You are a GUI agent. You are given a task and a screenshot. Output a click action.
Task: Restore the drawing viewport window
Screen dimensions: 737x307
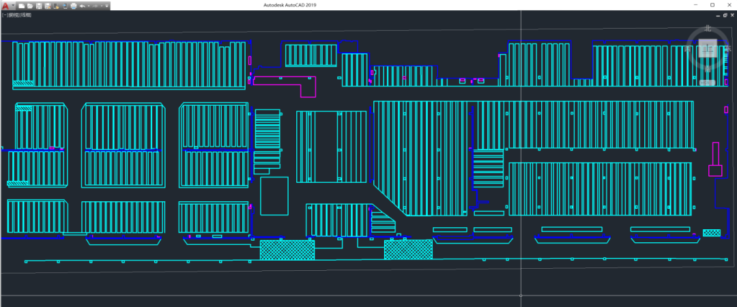click(725, 16)
